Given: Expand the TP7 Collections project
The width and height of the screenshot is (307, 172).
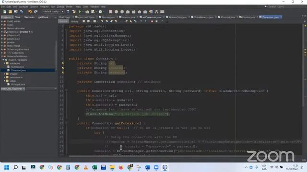Looking at the screenshot, I should coord(2,53).
